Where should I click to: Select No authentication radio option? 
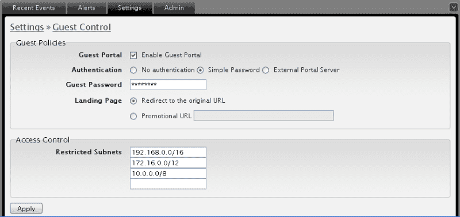point(133,70)
